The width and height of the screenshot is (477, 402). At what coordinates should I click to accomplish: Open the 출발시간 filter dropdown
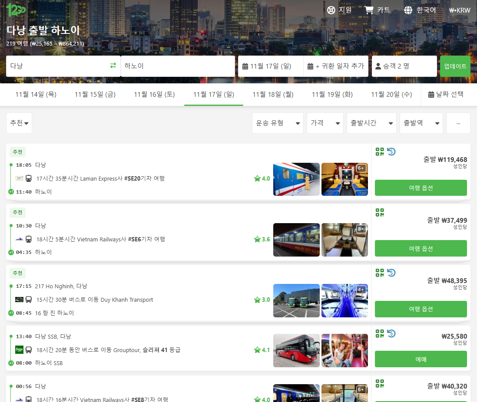[x=371, y=123]
